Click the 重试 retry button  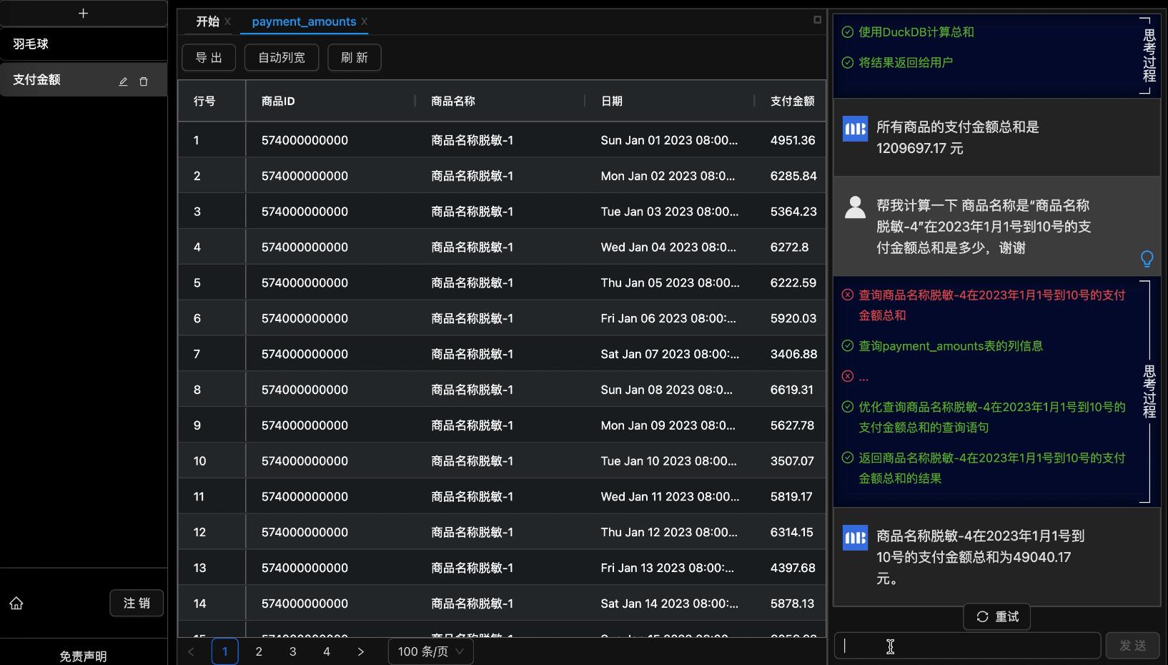997,616
